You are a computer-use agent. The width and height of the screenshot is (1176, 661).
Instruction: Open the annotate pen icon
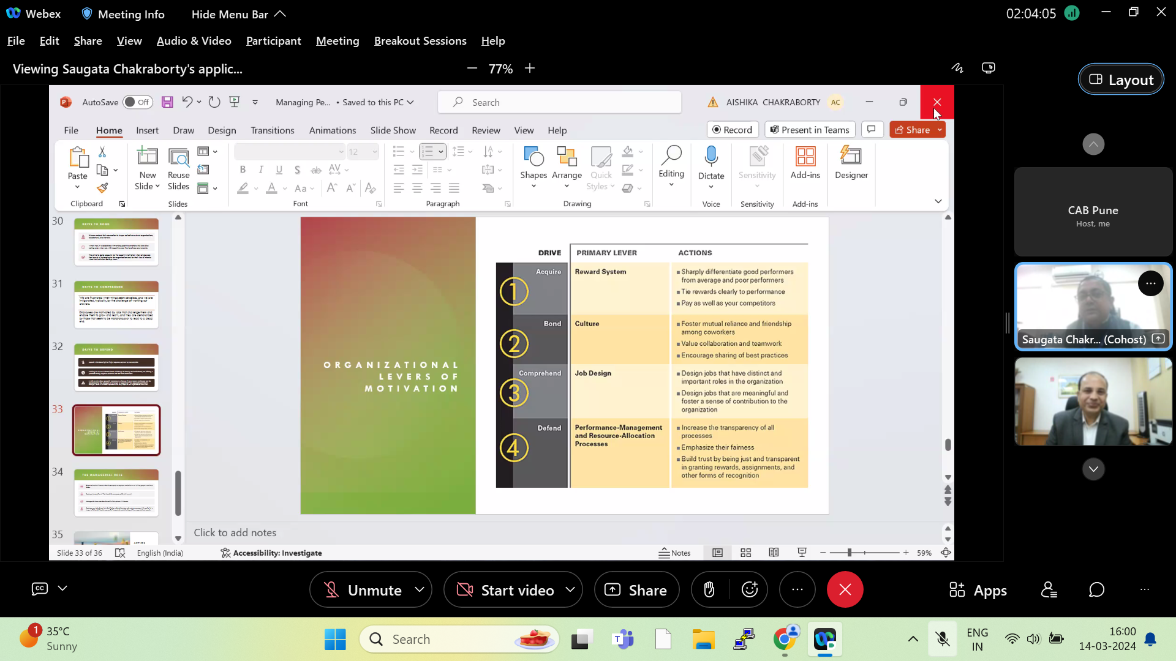[x=957, y=68]
